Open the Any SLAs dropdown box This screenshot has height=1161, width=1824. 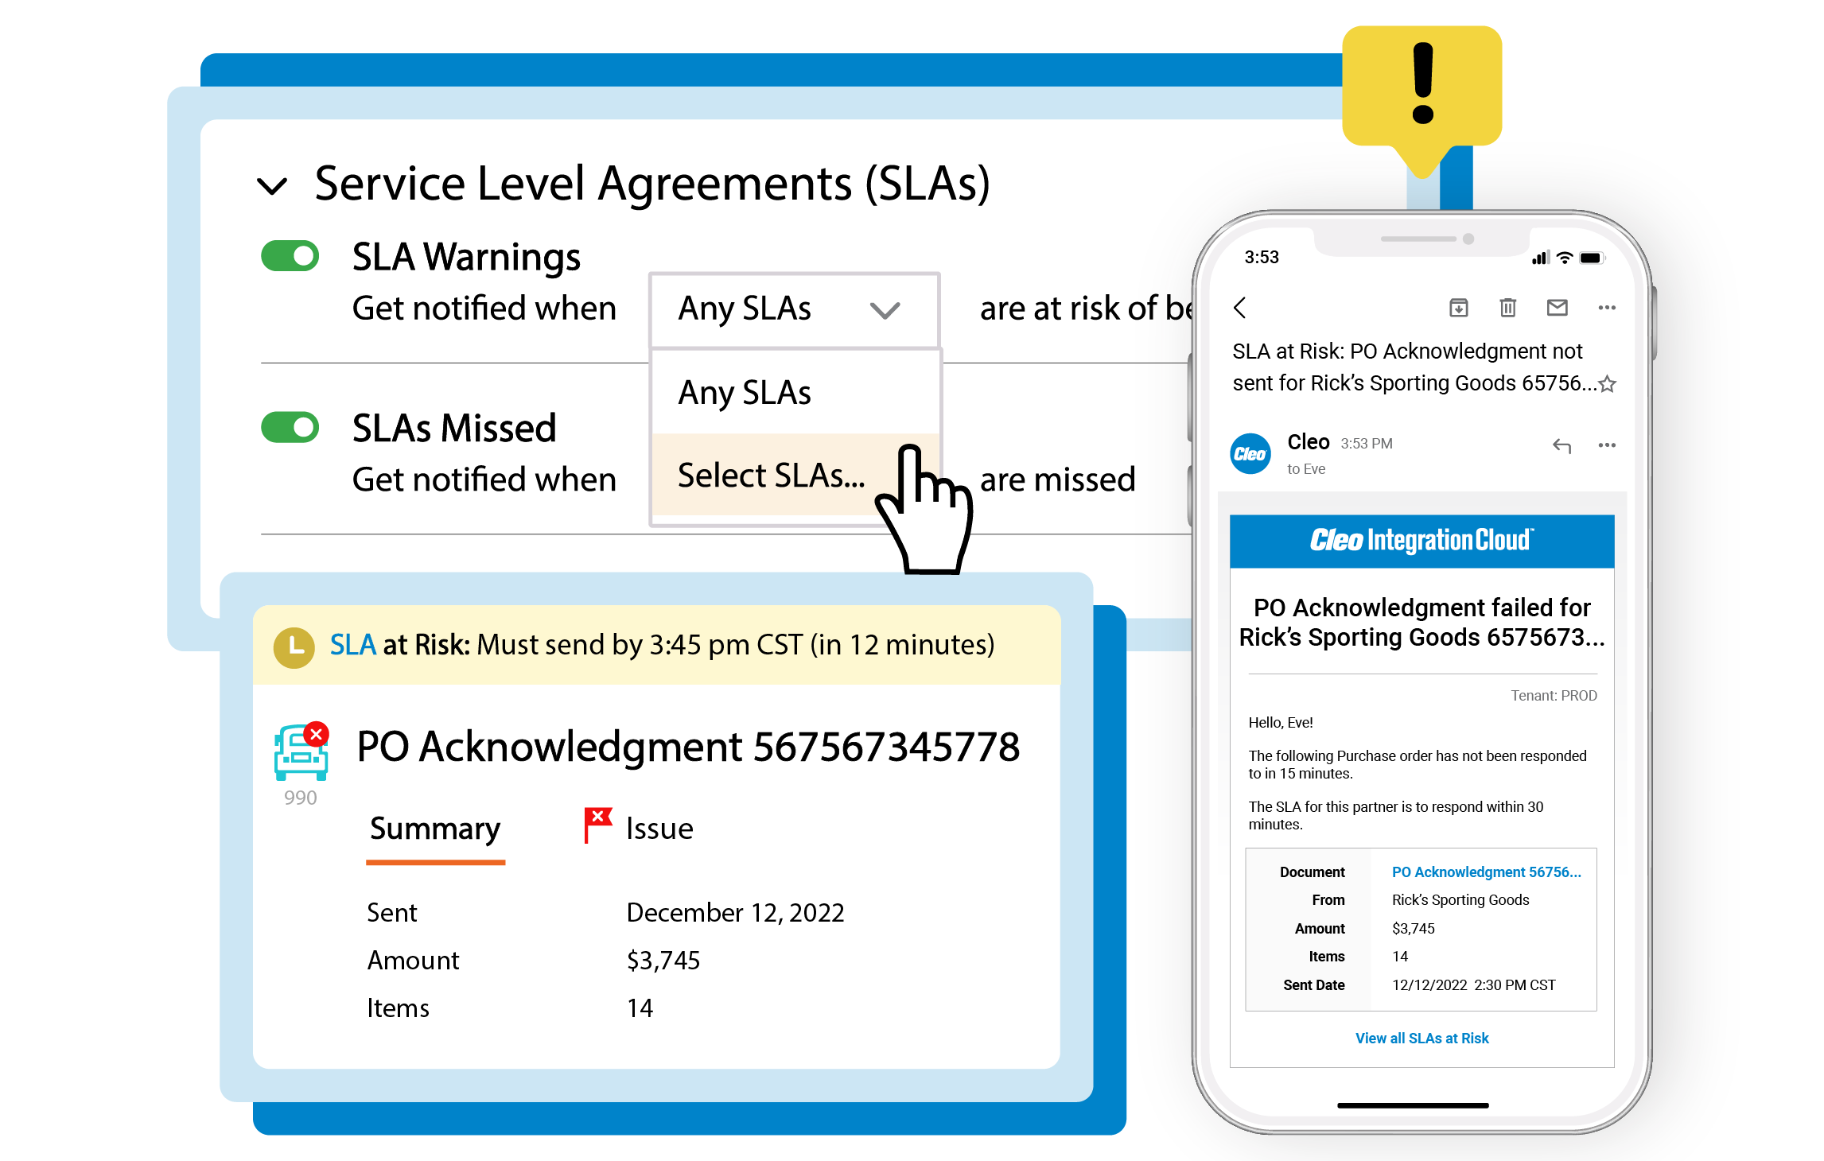click(795, 309)
